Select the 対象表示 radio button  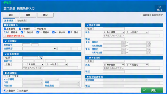(x=5, y=91)
